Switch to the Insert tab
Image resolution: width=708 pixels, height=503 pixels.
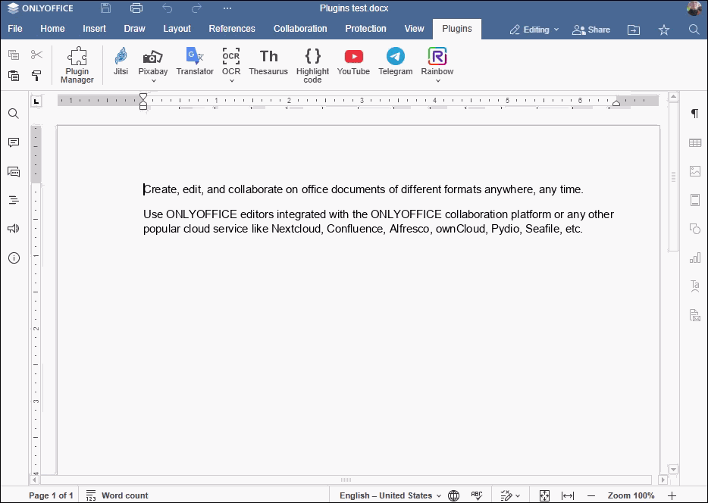click(95, 29)
